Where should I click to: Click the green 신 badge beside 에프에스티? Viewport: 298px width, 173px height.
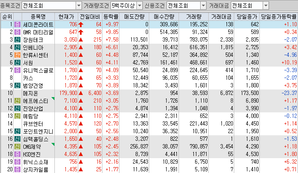pos(17,100)
